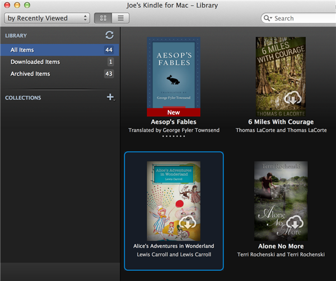This screenshot has width=336, height=281.
Task: Select All Items in the library sidebar
Action: (x=59, y=50)
